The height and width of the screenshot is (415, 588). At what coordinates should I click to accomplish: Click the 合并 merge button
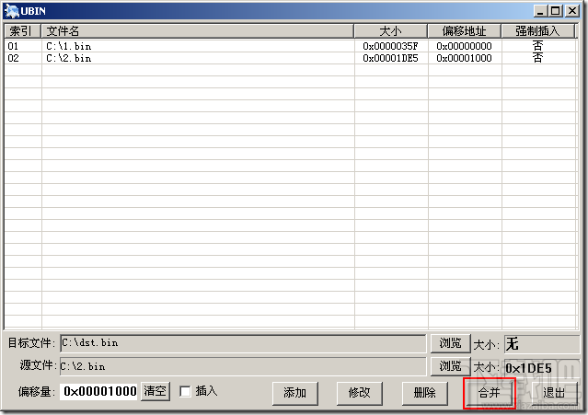pyautogui.click(x=490, y=393)
